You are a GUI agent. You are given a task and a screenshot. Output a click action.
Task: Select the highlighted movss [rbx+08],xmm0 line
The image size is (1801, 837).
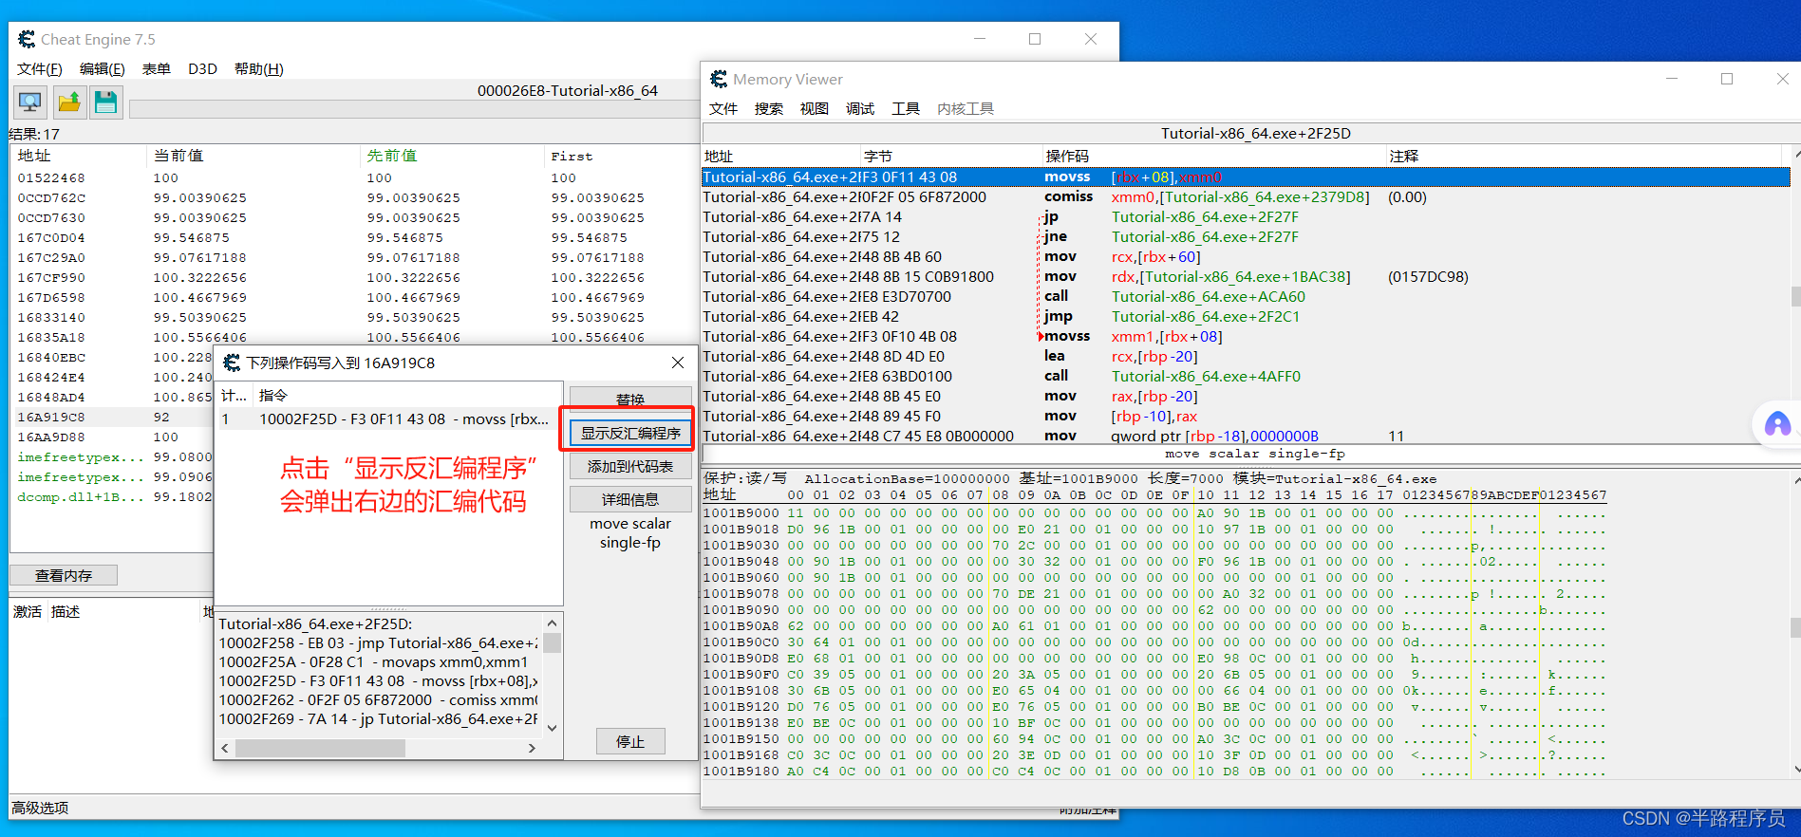click(1246, 177)
